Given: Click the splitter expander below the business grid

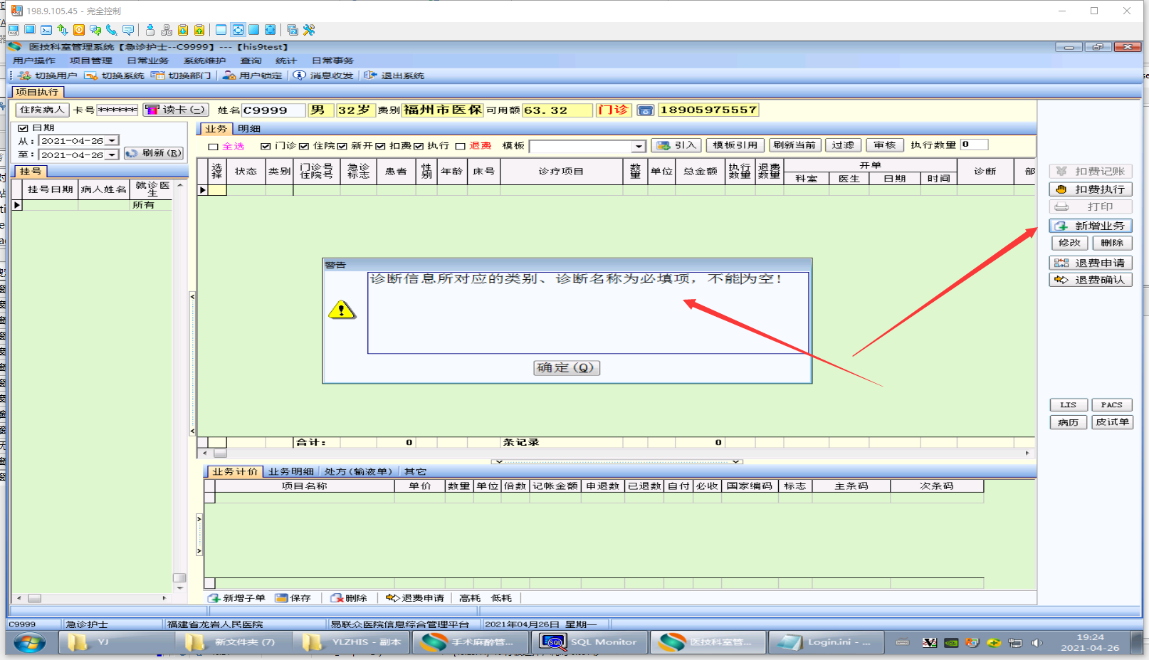Looking at the screenshot, I should pos(617,461).
